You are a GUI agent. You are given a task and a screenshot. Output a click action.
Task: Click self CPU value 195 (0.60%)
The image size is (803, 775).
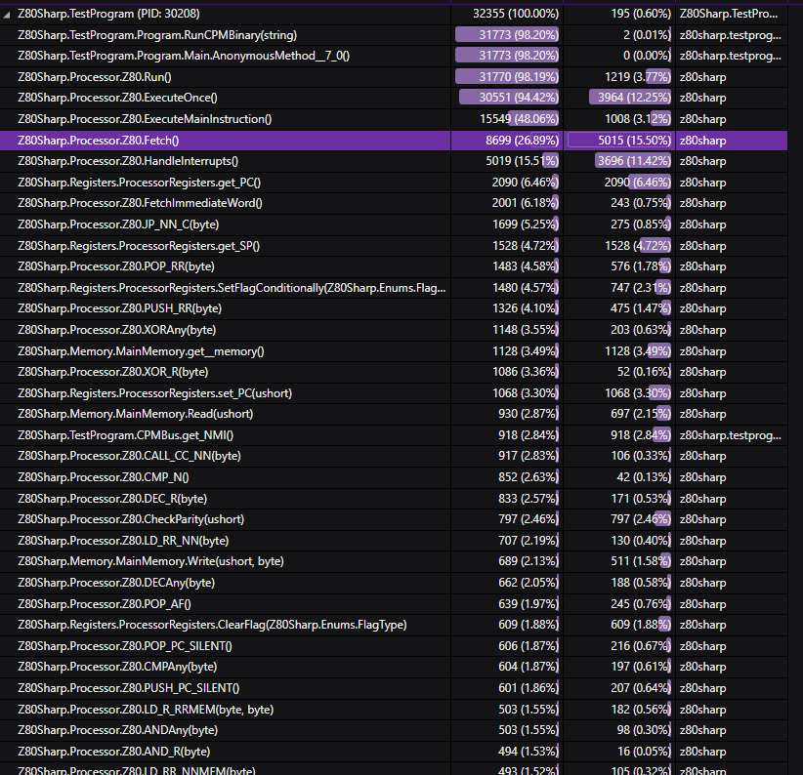coord(641,14)
